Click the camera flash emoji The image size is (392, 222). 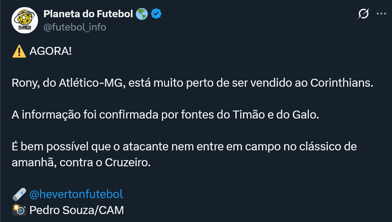[19, 210]
